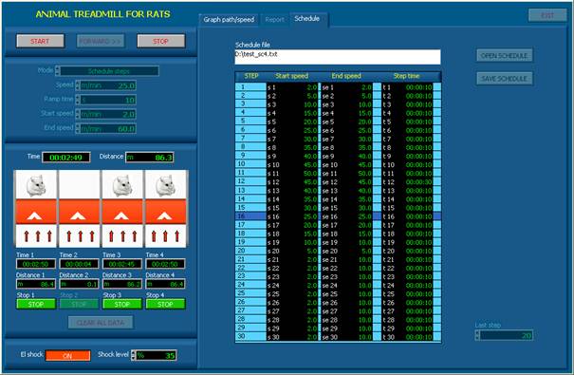Click the s 5 start speed cell

[x=292, y=122]
